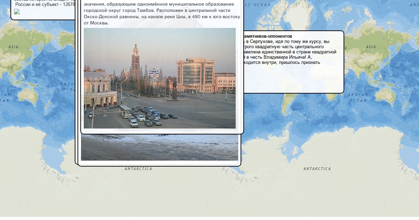
Task: Select the left ANTARCTICA map label
Action: 139,169
